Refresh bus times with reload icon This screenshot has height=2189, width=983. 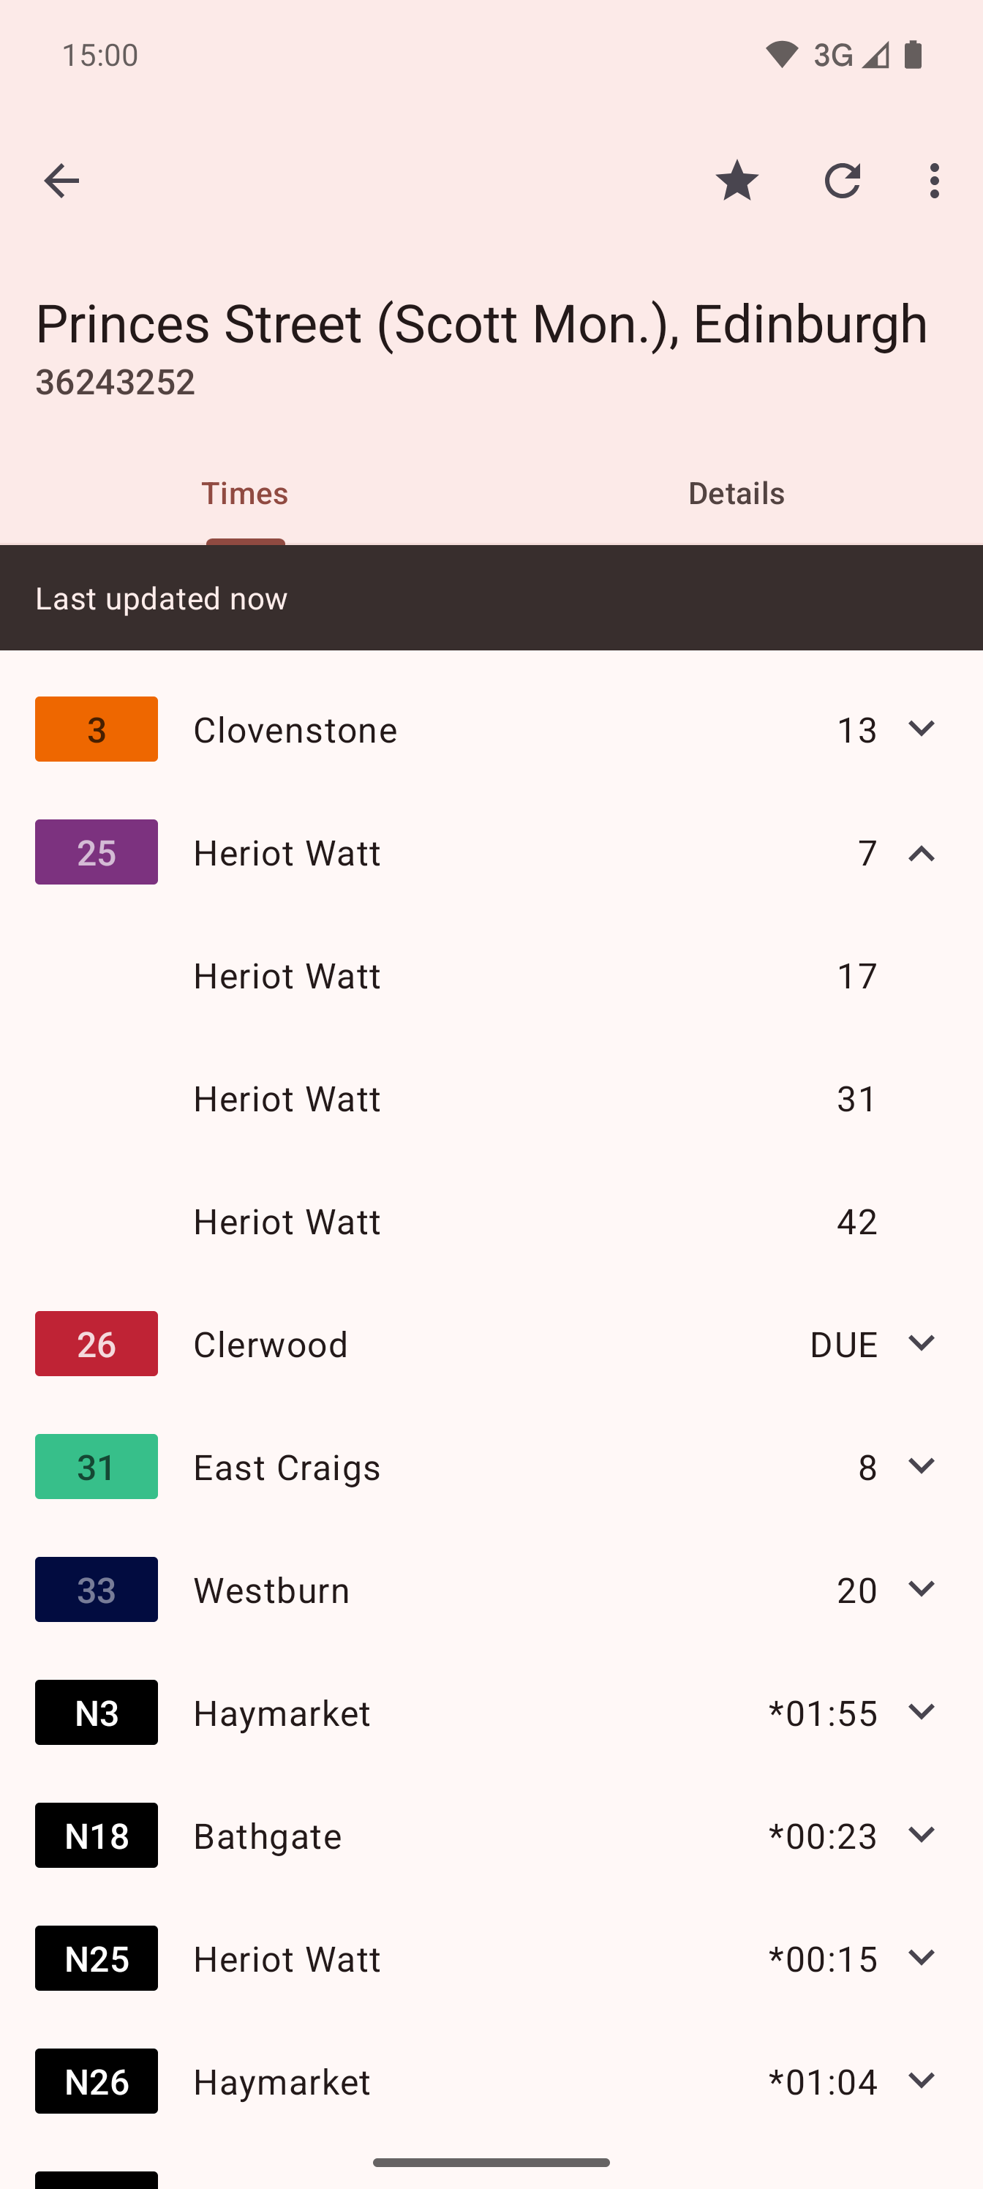842,181
